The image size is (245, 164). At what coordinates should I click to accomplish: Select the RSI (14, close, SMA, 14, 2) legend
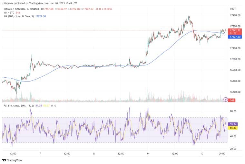point(19,106)
